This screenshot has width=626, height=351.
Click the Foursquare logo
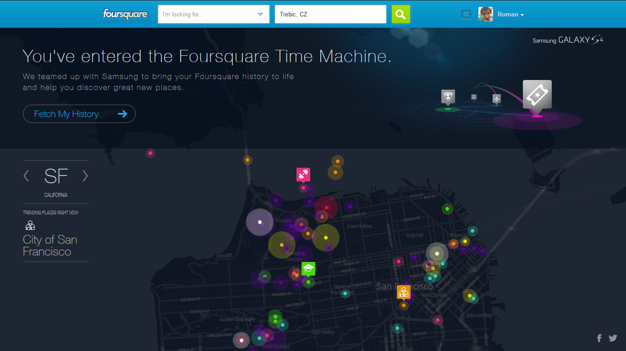tap(125, 14)
